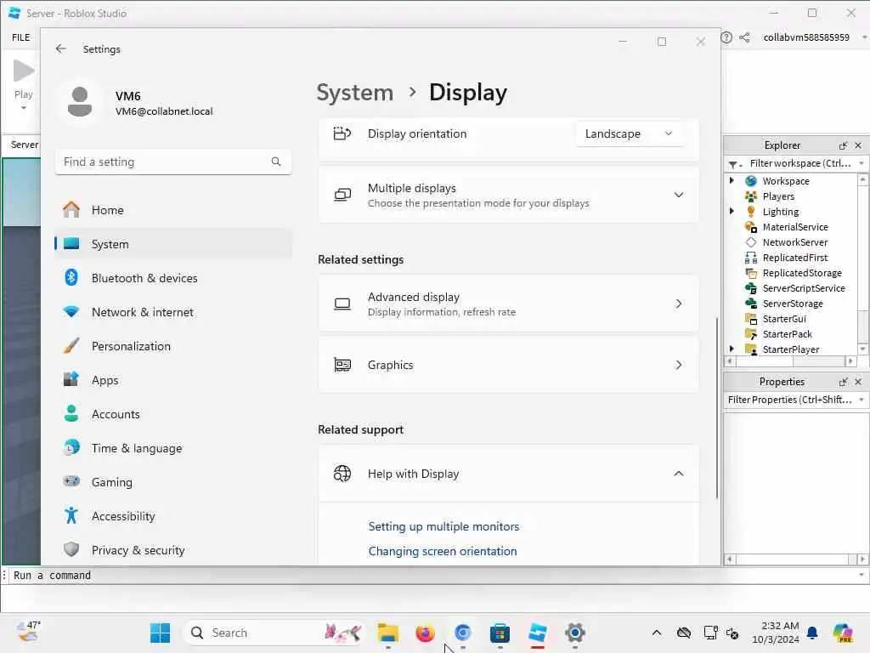Screen dimensions: 870x653
Task: Select MaterialService in Explorer
Action: [795, 226]
